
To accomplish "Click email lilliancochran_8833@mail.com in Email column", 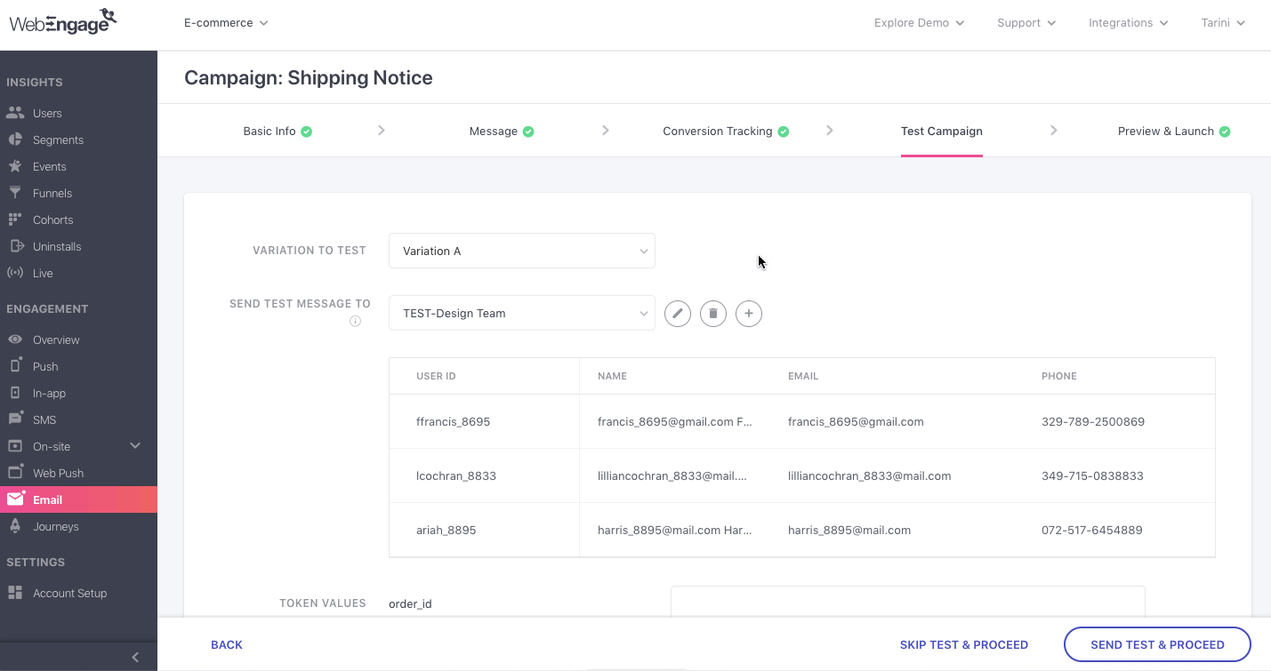I will pos(869,475).
